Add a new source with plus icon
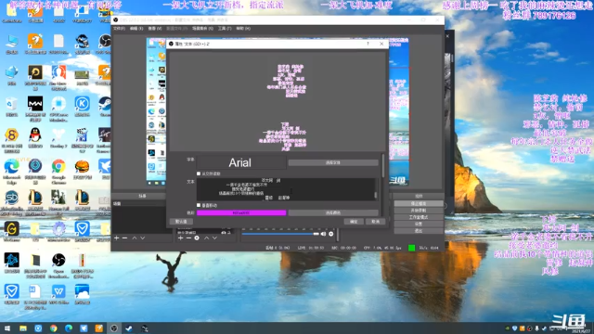 181,238
